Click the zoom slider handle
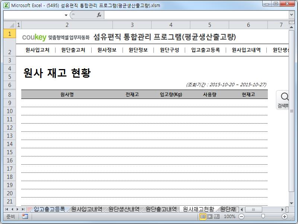Viewport: 298px width, 224px height. pos(263,216)
